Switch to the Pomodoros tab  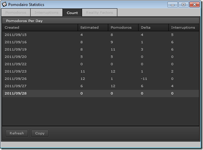[x=16, y=12]
